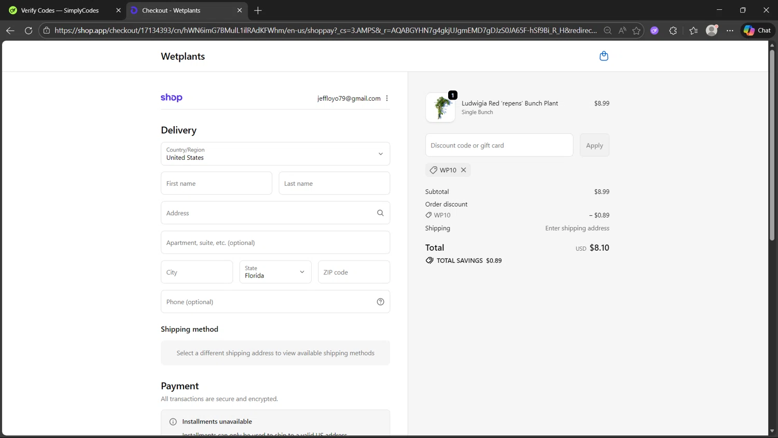Click the Installments unavailable info icon
The width and height of the screenshot is (778, 438).
173,422
